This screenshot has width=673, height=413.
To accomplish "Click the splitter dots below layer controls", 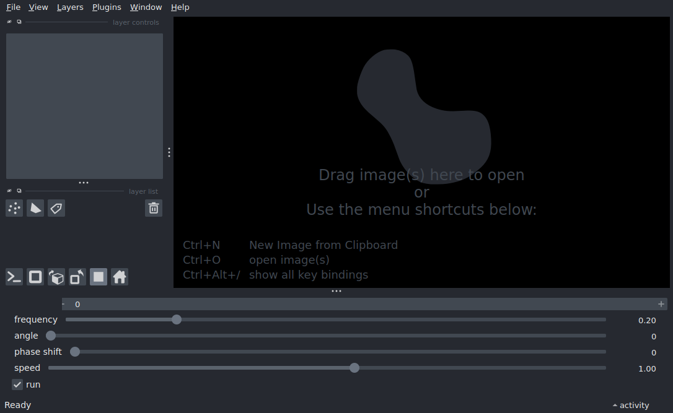I will click(x=84, y=183).
